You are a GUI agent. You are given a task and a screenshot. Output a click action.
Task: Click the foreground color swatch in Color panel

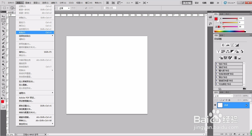[216, 19]
